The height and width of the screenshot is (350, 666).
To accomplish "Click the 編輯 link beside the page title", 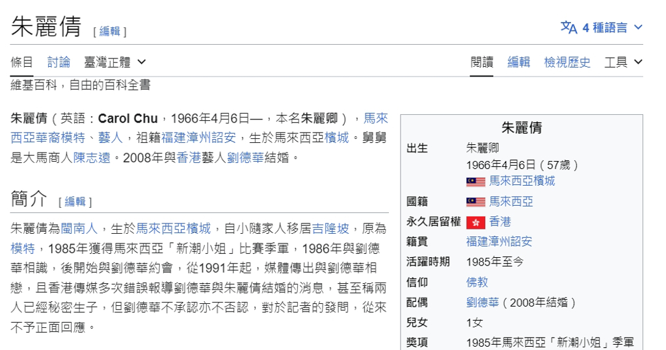I will pyautogui.click(x=109, y=31).
